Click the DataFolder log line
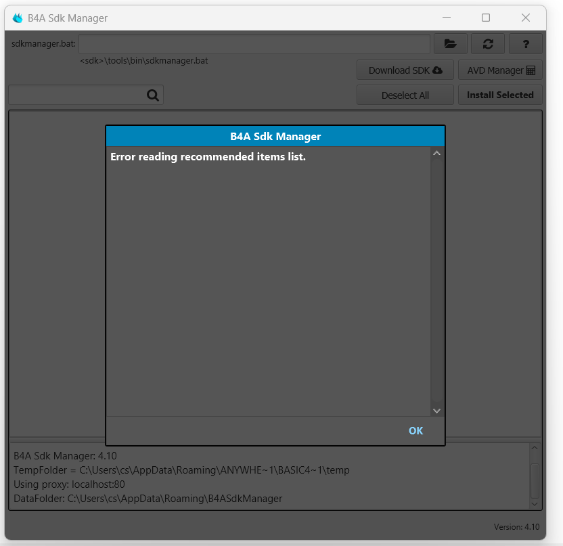Viewport: 563px width, 546px height. (x=148, y=499)
